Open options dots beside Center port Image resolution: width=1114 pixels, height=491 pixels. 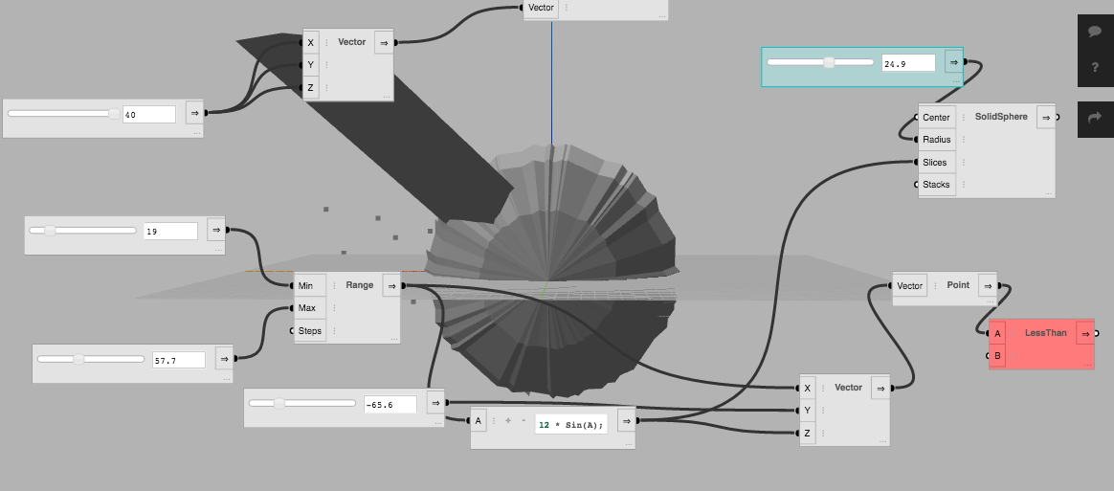click(x=964, y=117)
